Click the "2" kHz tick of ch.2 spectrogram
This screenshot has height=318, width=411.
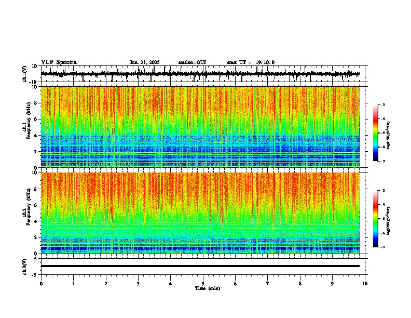(36, 237)
